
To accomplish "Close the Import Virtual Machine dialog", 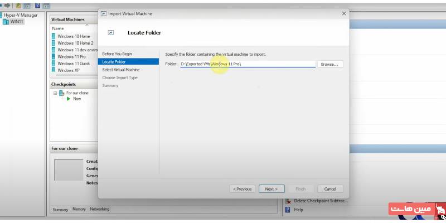I will (x=344, y=13).
